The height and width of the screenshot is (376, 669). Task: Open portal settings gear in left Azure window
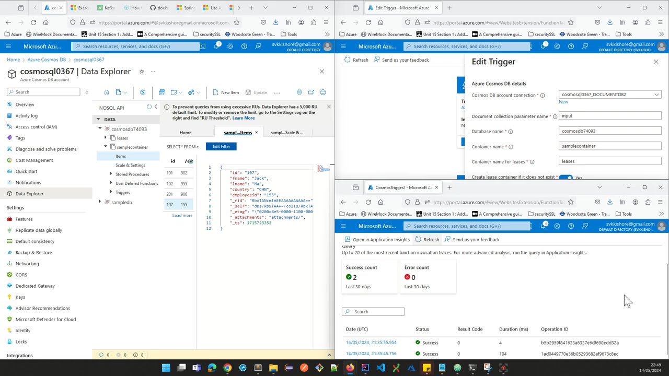[230, 46]
